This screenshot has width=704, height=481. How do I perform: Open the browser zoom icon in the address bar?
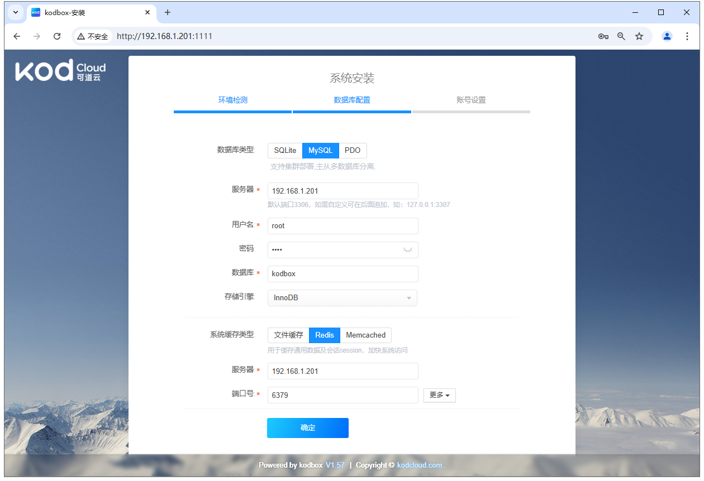click(x=621, y=36)
